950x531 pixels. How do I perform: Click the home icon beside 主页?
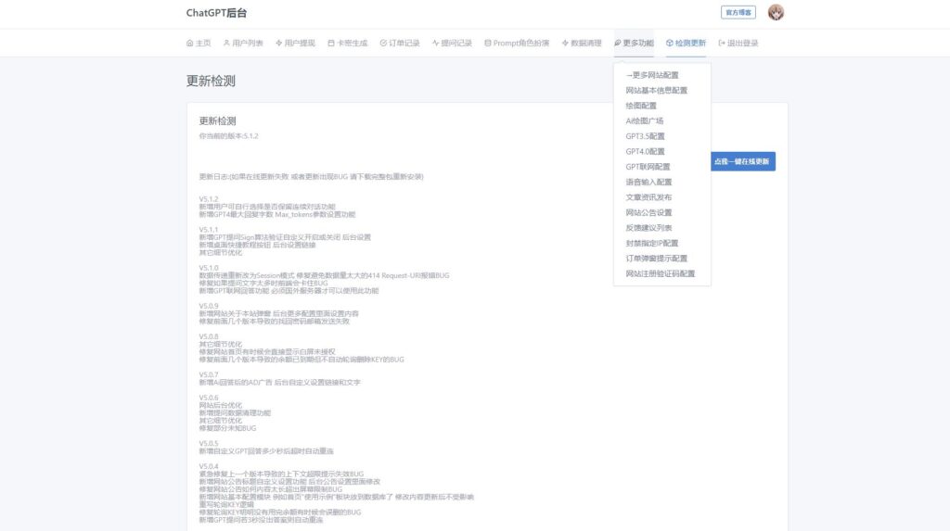tap(189, 43)
